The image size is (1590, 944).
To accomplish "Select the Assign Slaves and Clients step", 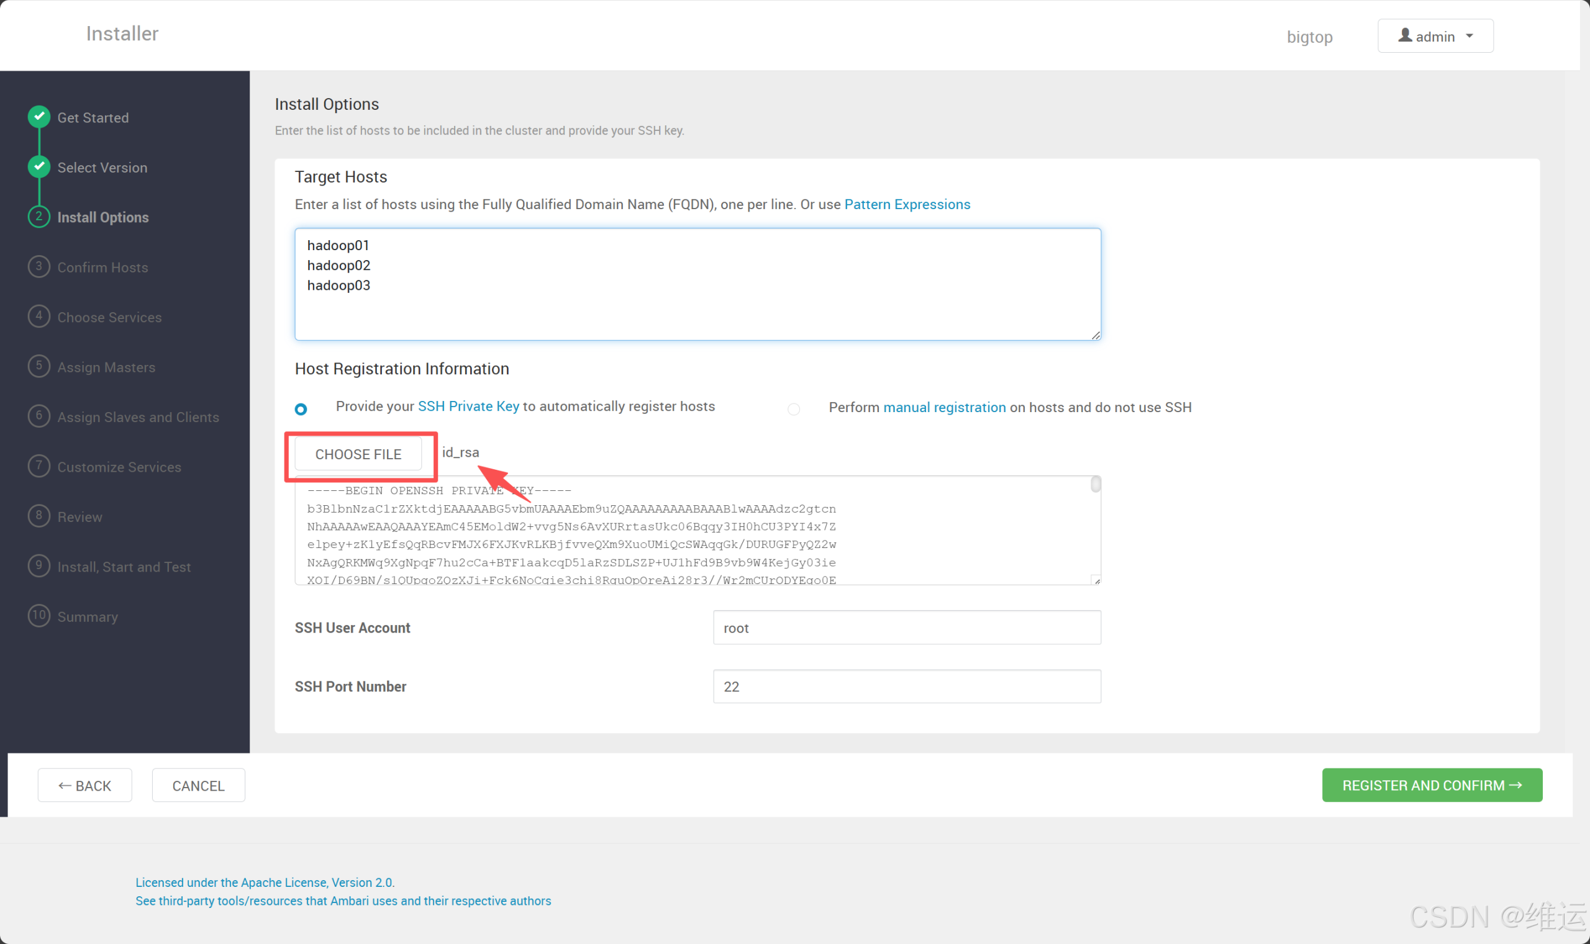I will pos(138,416).
